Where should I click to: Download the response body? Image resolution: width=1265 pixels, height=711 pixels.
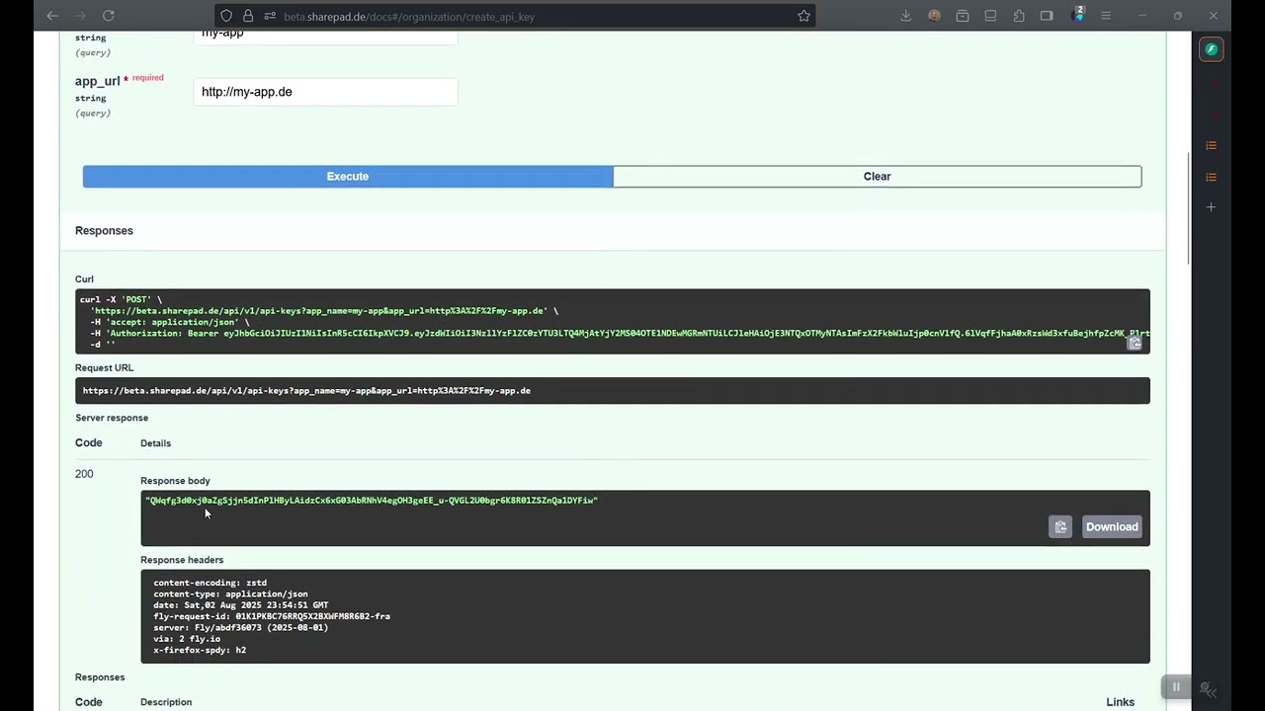point(1112,526)
